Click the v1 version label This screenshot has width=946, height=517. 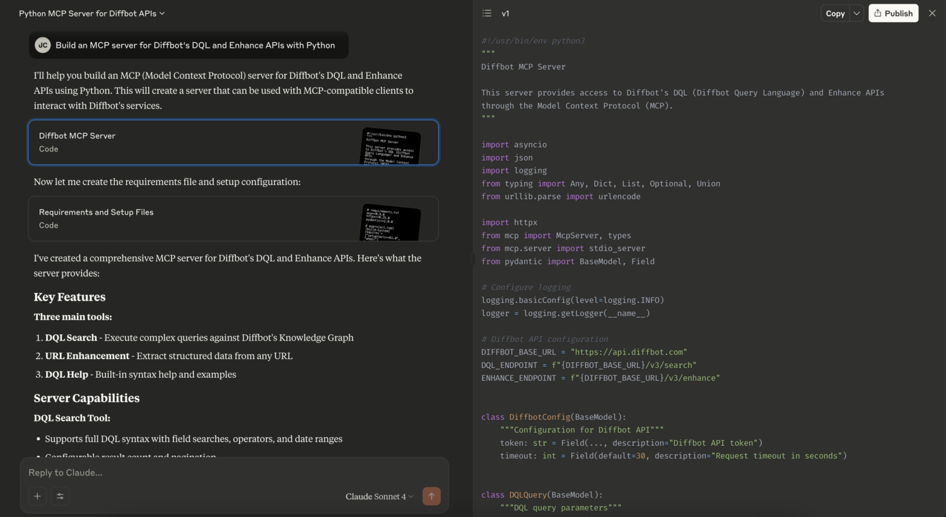[505, 13]
